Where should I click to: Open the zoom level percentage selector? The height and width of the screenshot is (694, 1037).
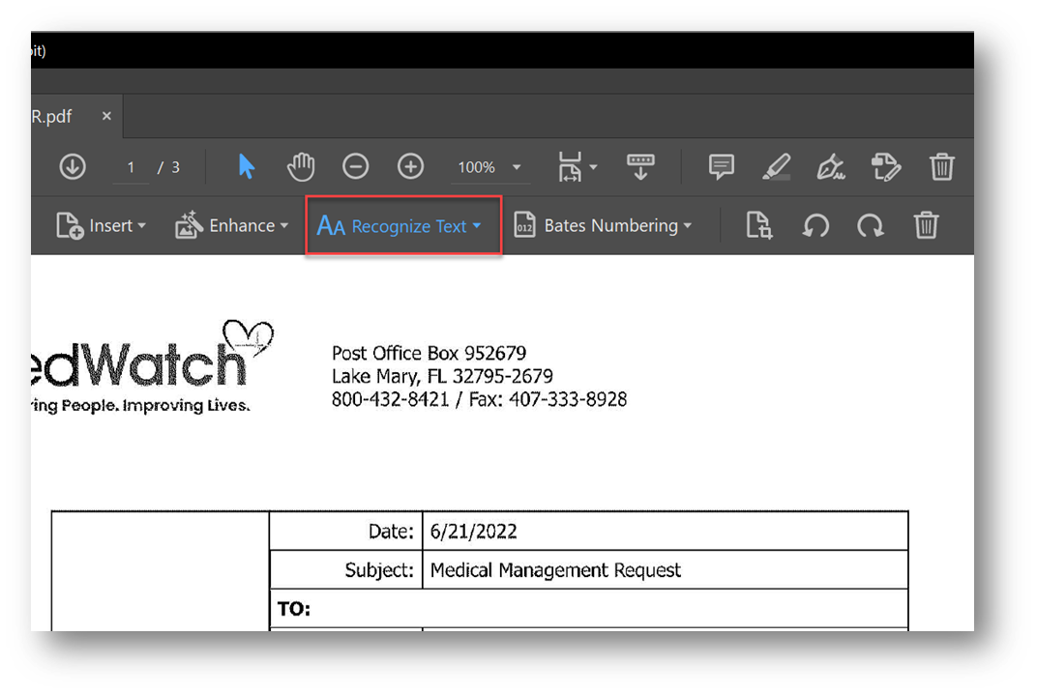489,166
